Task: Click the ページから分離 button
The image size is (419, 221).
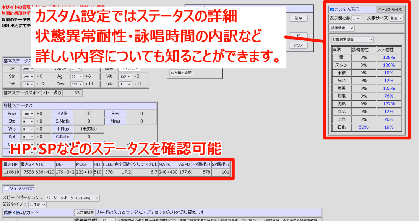Action: point(390,10)
